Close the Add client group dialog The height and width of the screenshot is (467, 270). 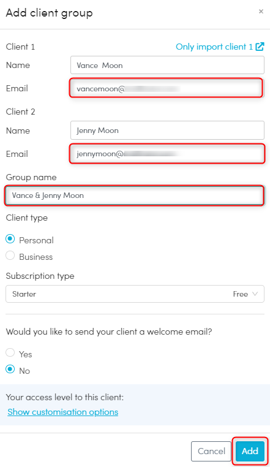(x=261, y=11)
